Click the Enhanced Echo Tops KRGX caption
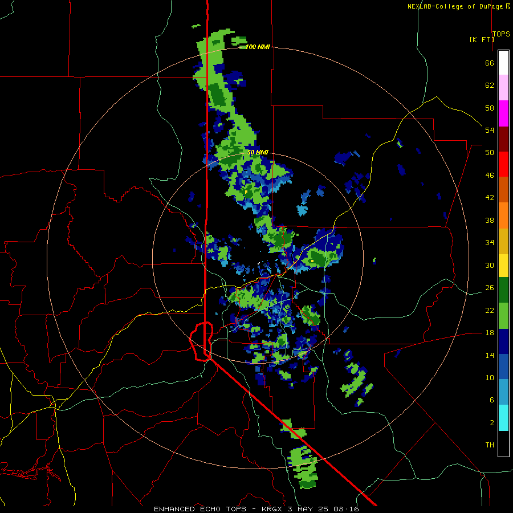Screen dimensions: 513x513 (x=256, y=509)
